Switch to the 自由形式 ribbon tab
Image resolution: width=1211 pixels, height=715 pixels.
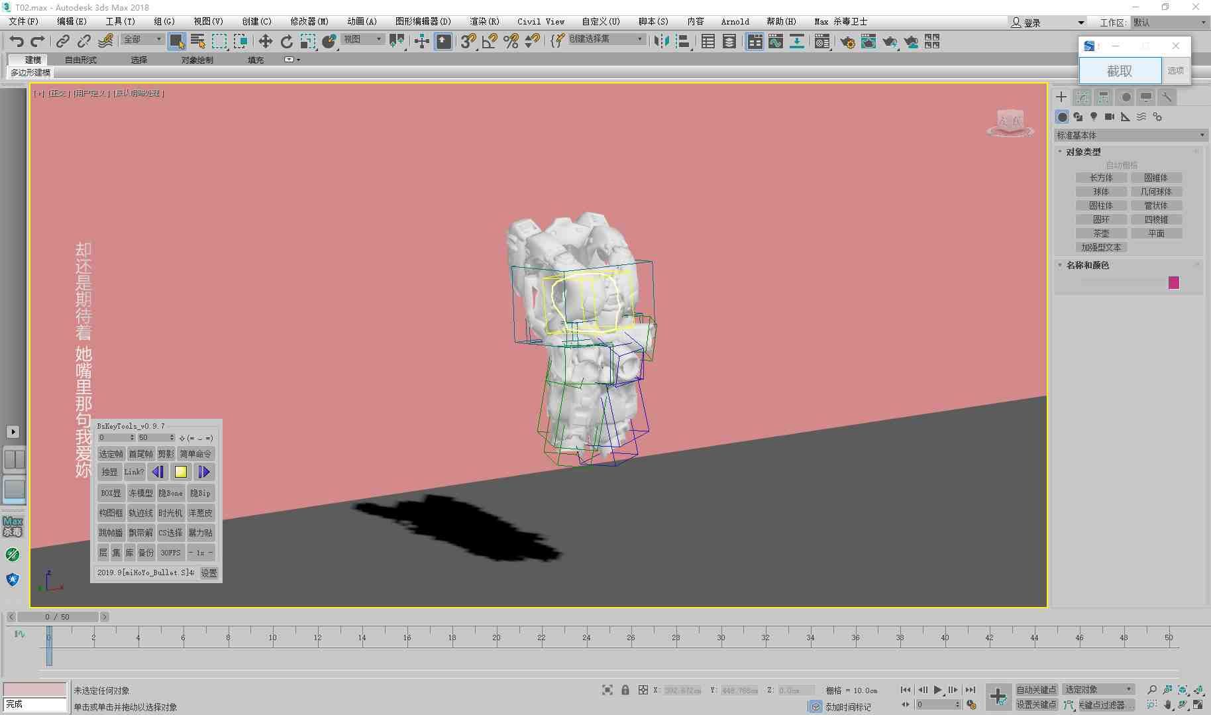tap(81, 60)
